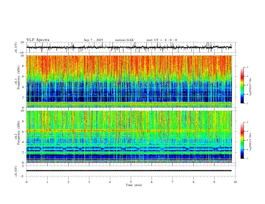This screenshot has height=204, width=265.
Task: Click the ch.2 spectrogram panel
Action: (x=129, y=137)
